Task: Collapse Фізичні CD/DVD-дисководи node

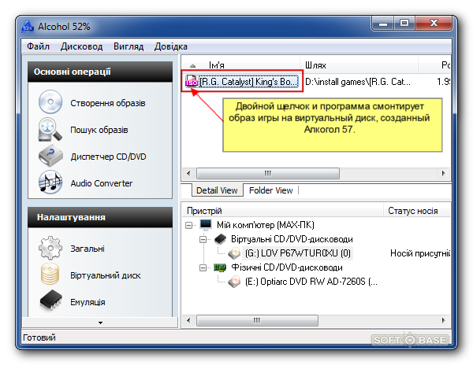Action: 203,267
